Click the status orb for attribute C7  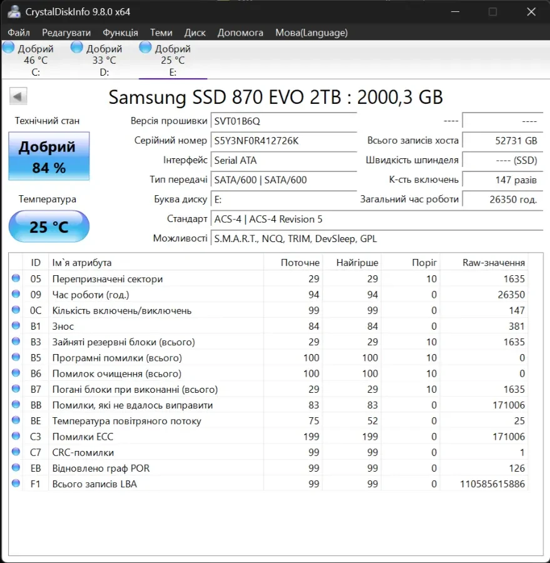(16, 452)
